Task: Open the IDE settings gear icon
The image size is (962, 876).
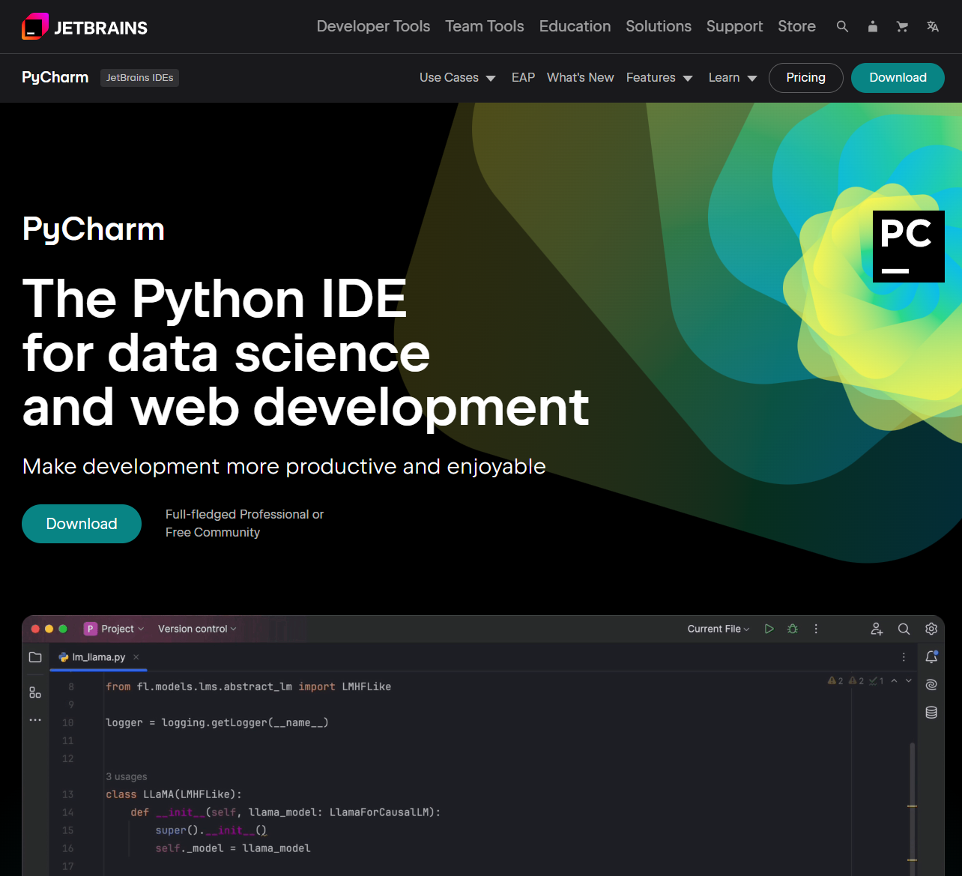Action: point(931,629)
